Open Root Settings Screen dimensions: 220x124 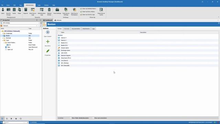[x=57, y=11]
